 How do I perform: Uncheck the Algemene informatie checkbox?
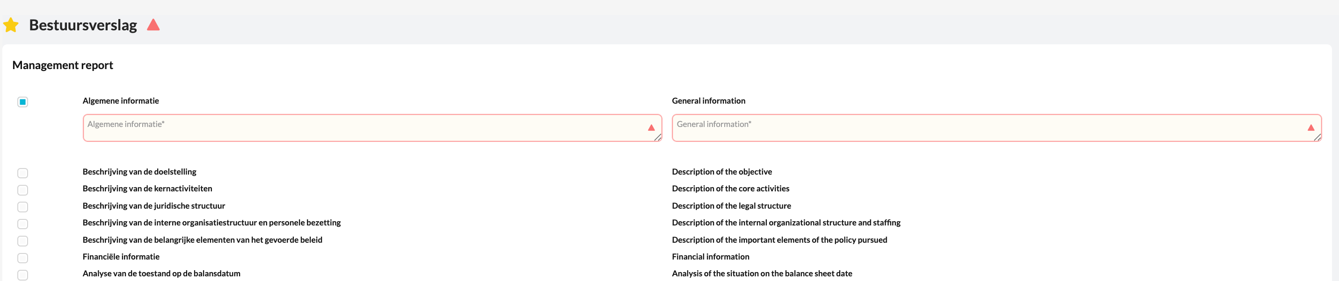[22, 102]
